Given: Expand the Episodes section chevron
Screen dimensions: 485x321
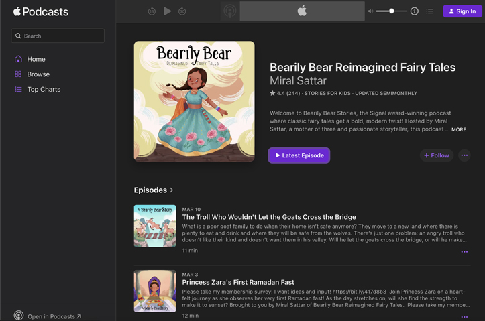Looking at the screenshot, I should (x=172, y=190).
